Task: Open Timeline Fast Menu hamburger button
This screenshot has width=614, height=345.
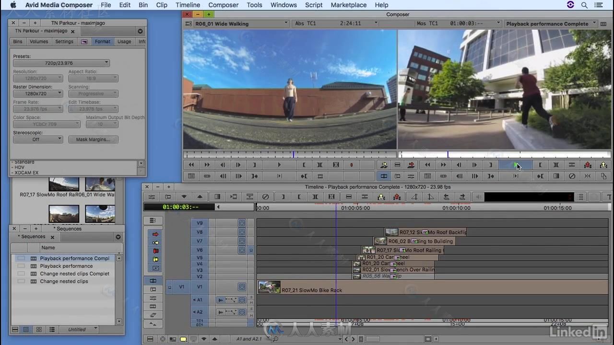Action: (150, 339)
